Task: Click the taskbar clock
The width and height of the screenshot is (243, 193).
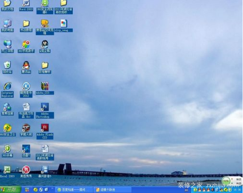Action: point(237,190)
